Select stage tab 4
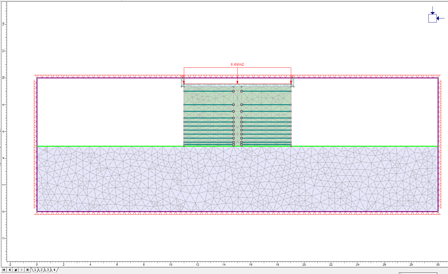The height and width of the screenshot is (274, 448). pos(54,270)
